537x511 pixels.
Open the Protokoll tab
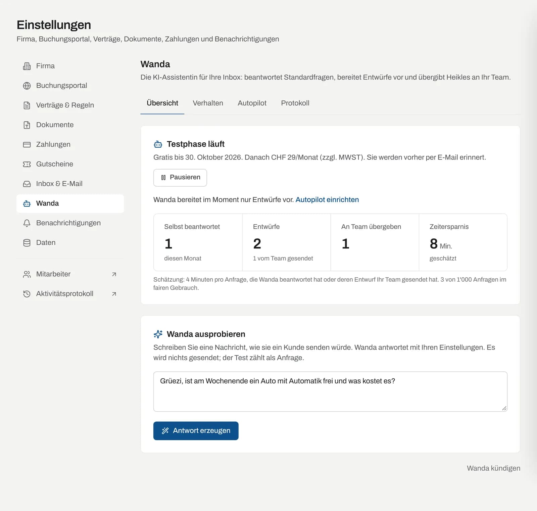click(x=295, y=103)
